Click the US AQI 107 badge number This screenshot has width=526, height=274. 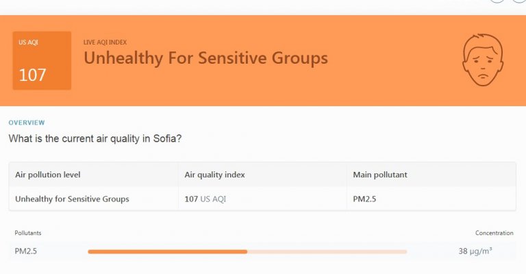32,75
